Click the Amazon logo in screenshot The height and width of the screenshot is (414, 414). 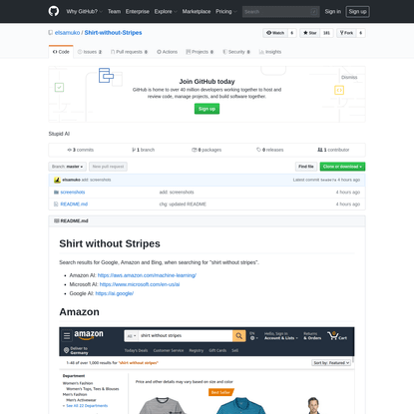[x=89, y=335]
